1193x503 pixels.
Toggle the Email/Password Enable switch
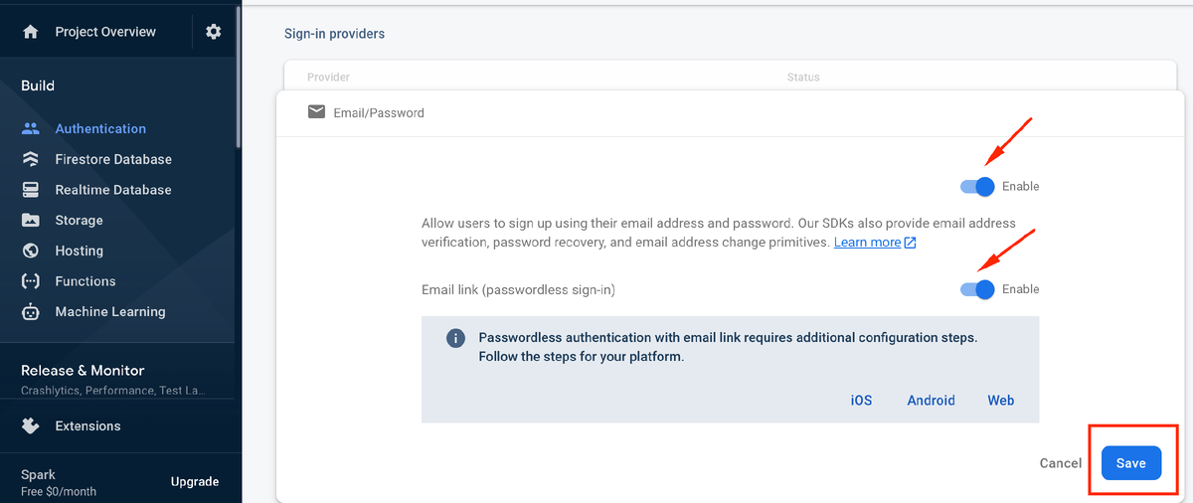coord(977,186)
